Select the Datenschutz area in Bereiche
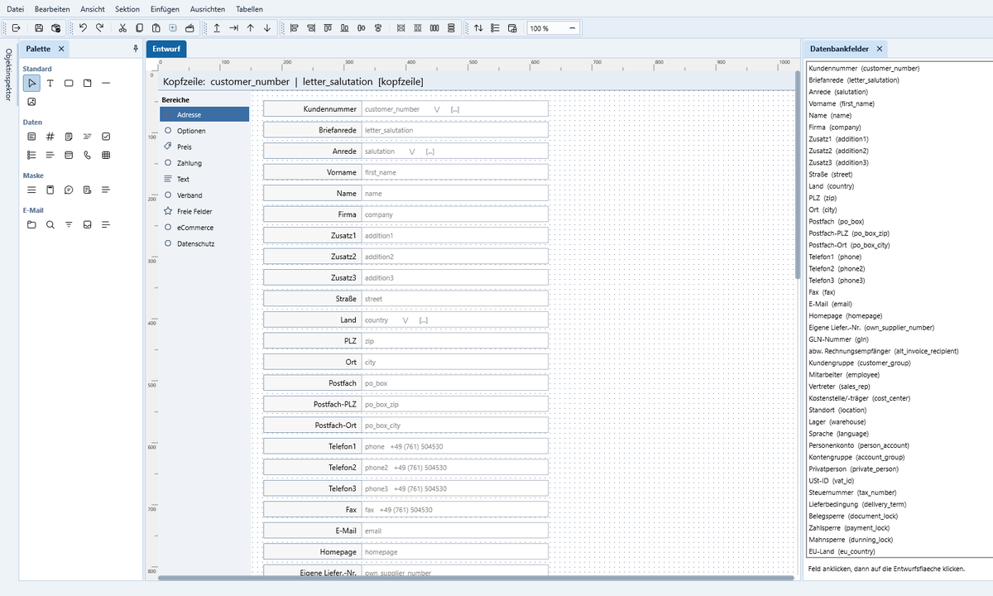This screenshot has height=596, width=993. (196, 243)
